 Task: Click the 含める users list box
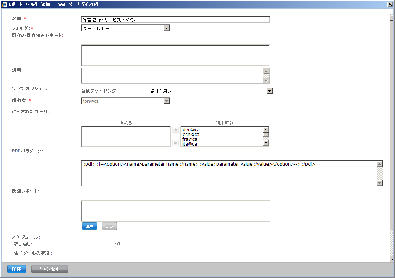(x=126, y=136)
